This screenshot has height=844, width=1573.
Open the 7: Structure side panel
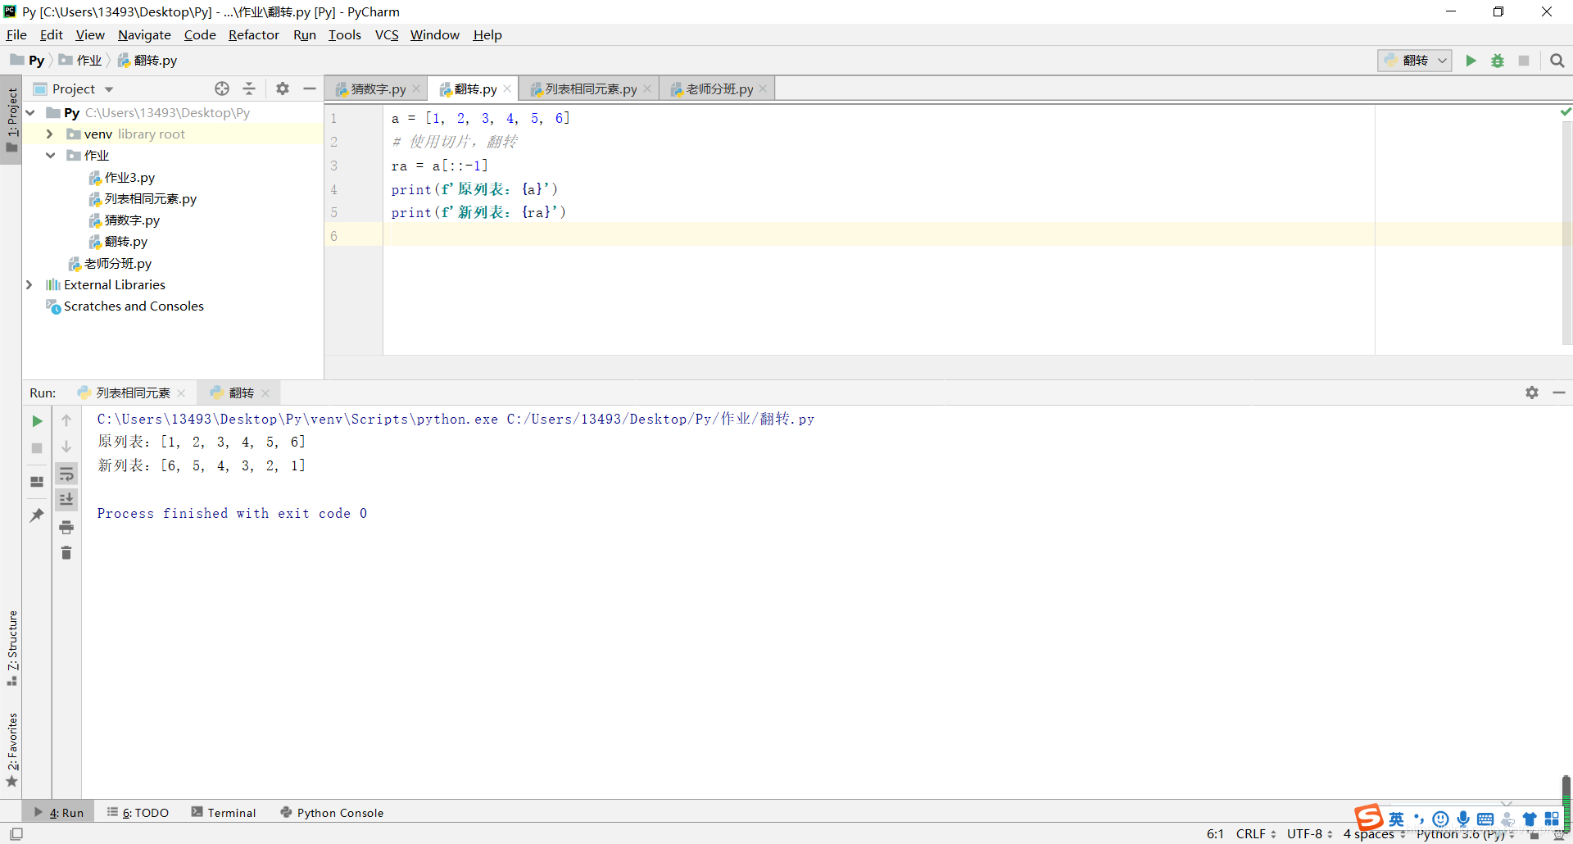click(x=11, y=647)
